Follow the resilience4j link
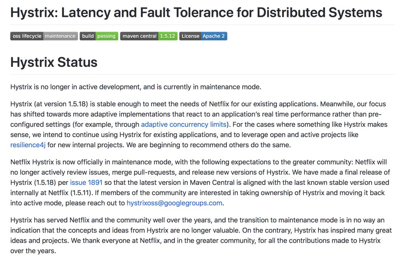This screenshot has width=407, height=260. tap(28, 145)
